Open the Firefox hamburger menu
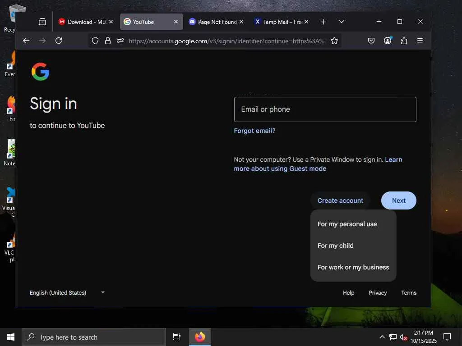Screen dimensions: 462x346 [420, 41]
